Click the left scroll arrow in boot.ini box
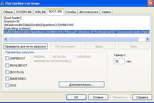Image resolution: width=154 pixels, height=103 pixels. click(6, 39)
